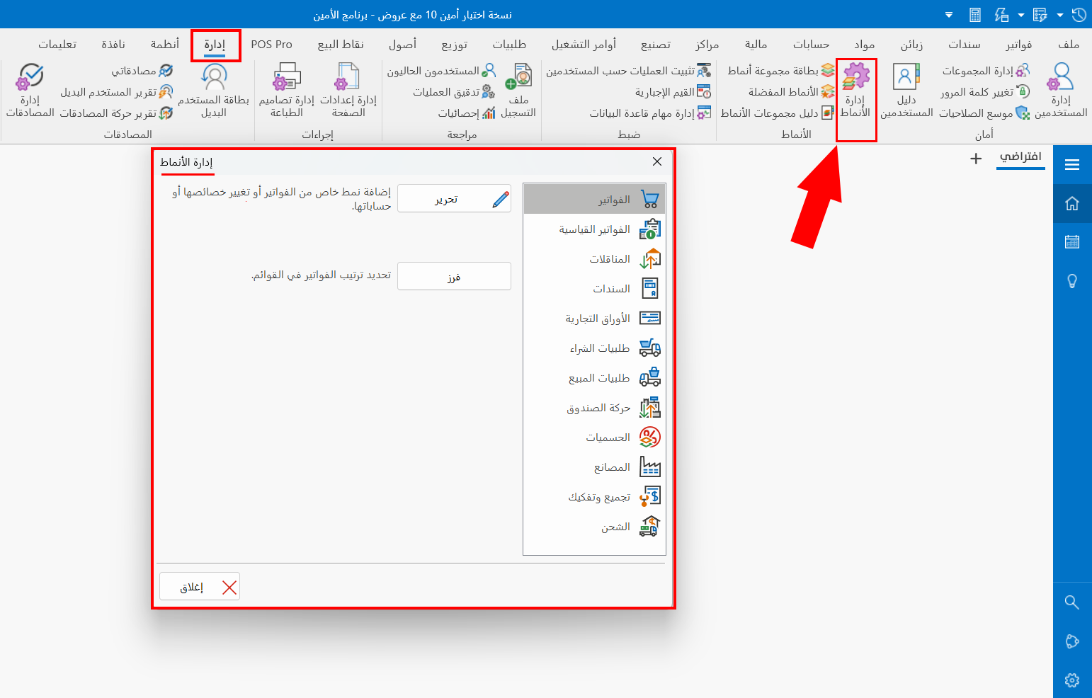Open إدارة المصادقات icon

pos(30,90)
